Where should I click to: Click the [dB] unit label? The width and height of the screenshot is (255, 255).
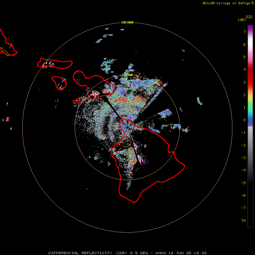click(242, 20)
